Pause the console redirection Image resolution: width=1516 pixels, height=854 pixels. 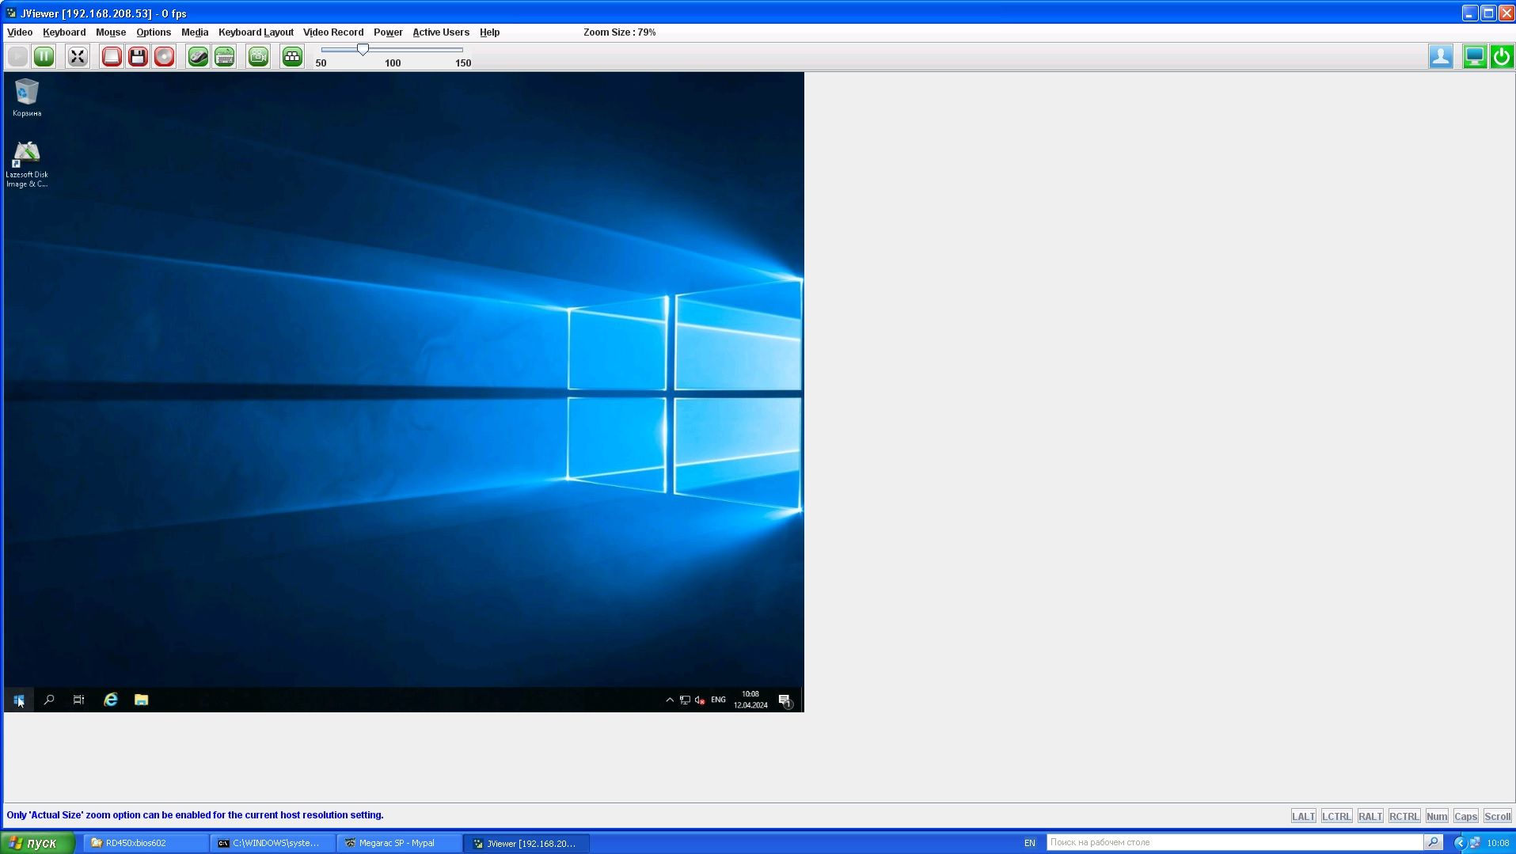[x=44, y=56]
